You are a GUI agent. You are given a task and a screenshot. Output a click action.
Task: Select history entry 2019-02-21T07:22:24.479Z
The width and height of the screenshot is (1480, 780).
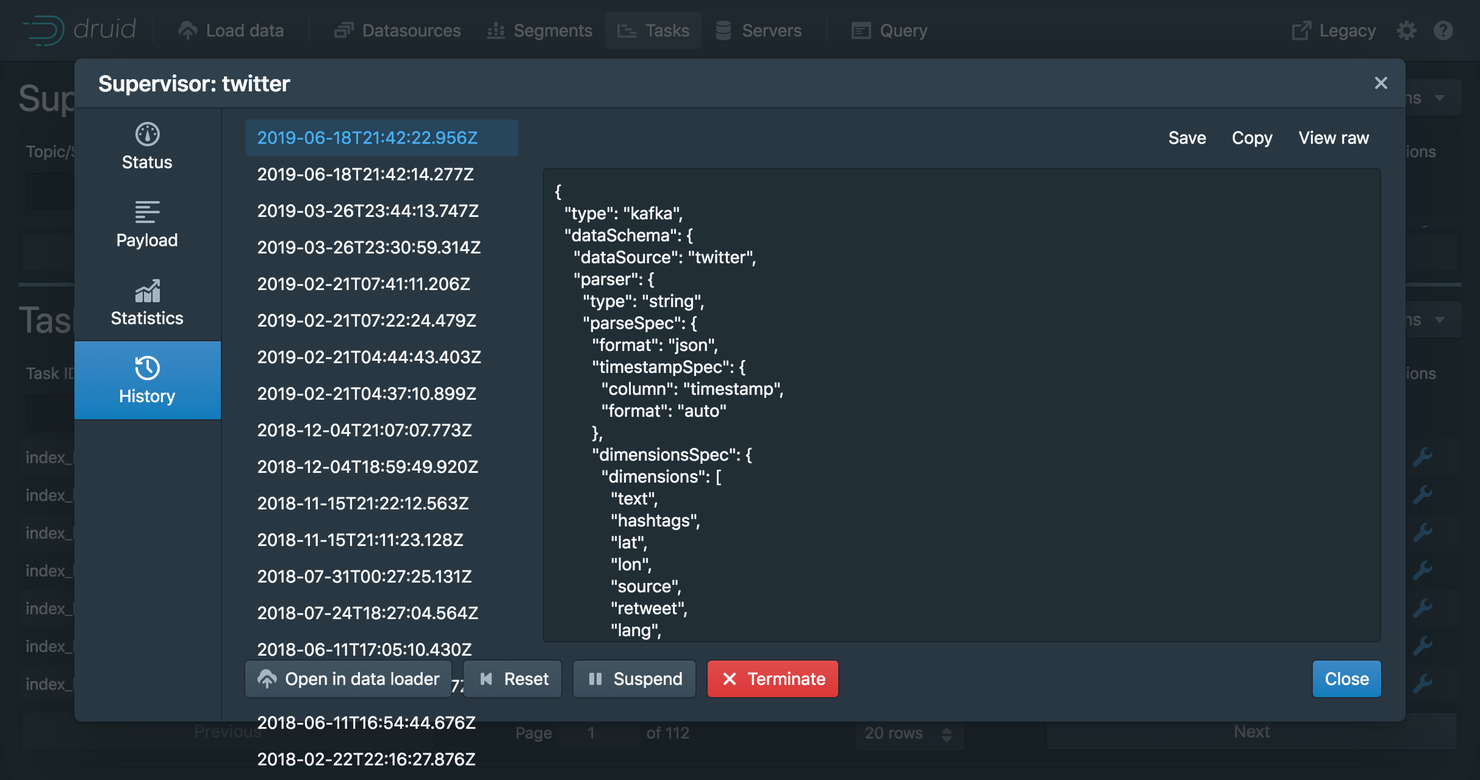[381, 321]
